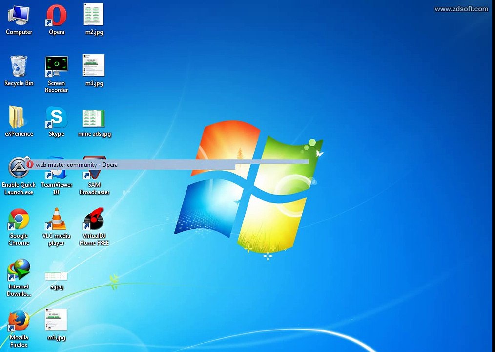Click the VirtualDJ Home FREE shortcut

pos(94,227)
